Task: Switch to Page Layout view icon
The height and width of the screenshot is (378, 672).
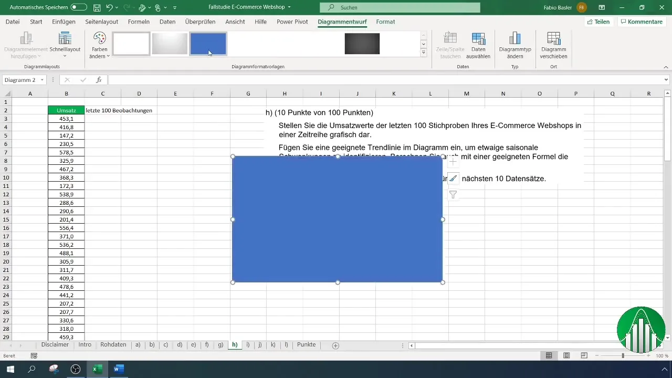Action: [566, 355]
